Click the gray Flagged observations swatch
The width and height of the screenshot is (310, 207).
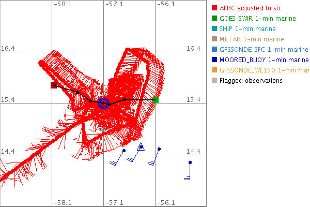214,81
